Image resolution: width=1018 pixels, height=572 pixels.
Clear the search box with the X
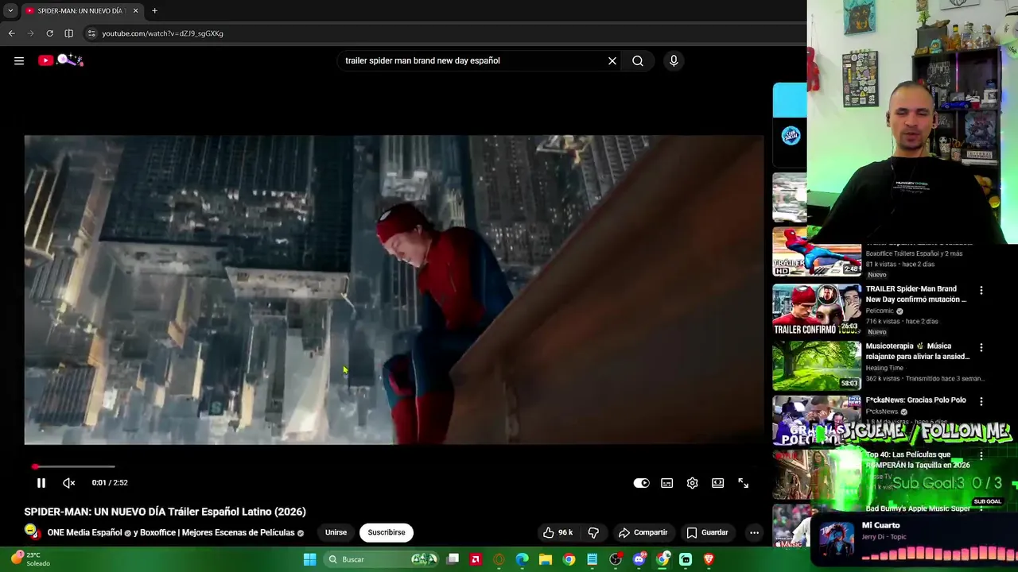612,60
